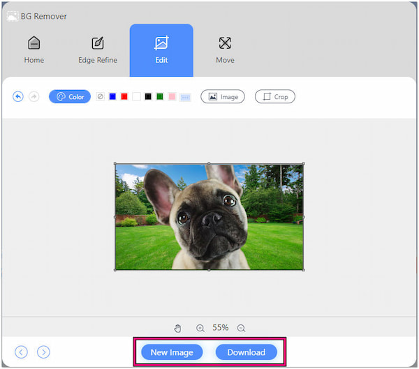Click the Crop button

click(274, 97)
